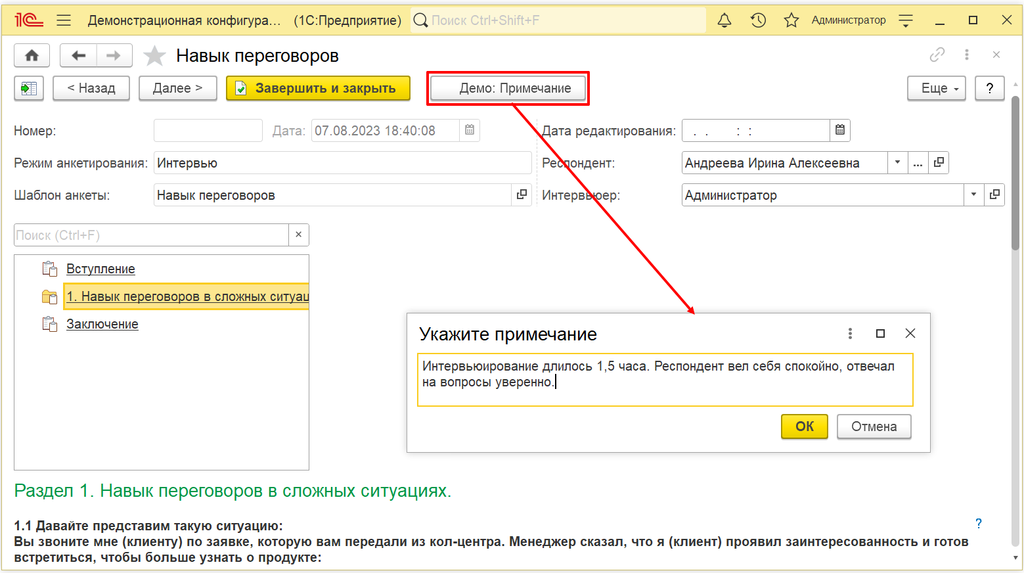Confirm note with OK button
The height and width of the screenshot is (573, 1024).
pos(805,426)
